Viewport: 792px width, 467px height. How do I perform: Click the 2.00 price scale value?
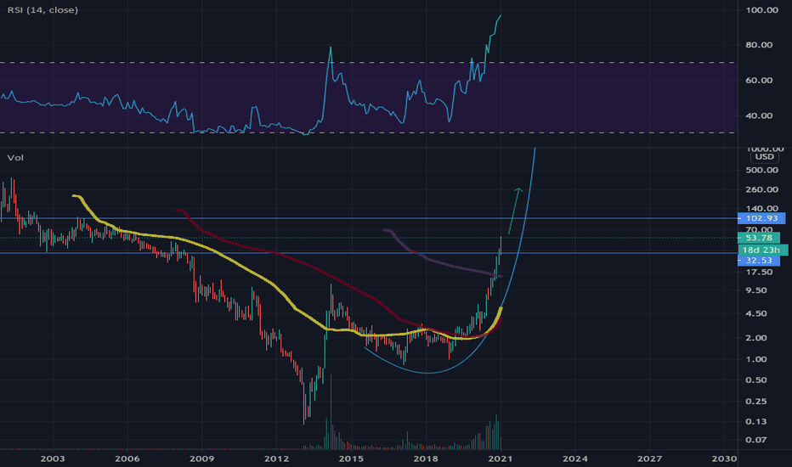click(756, 338)
